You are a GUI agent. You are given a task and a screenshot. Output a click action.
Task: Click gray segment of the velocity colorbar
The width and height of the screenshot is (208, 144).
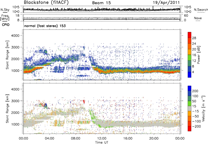(x=190, y=108)
